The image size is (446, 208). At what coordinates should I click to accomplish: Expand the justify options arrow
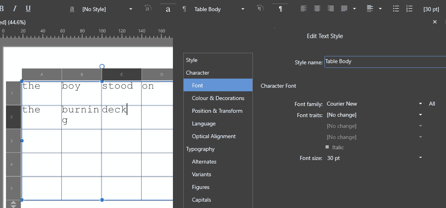click(355, 9)
